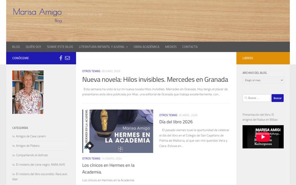Viewport: 296px width, 185px height.
Task: Click the author portrait photo
Action: pos(28,92)
